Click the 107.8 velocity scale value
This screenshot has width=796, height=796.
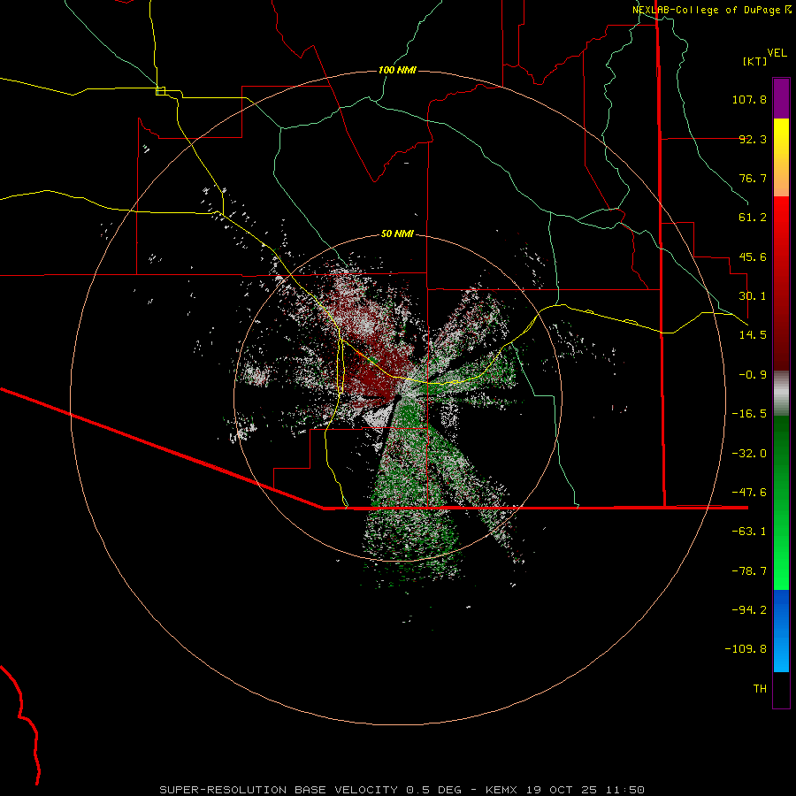749,99
